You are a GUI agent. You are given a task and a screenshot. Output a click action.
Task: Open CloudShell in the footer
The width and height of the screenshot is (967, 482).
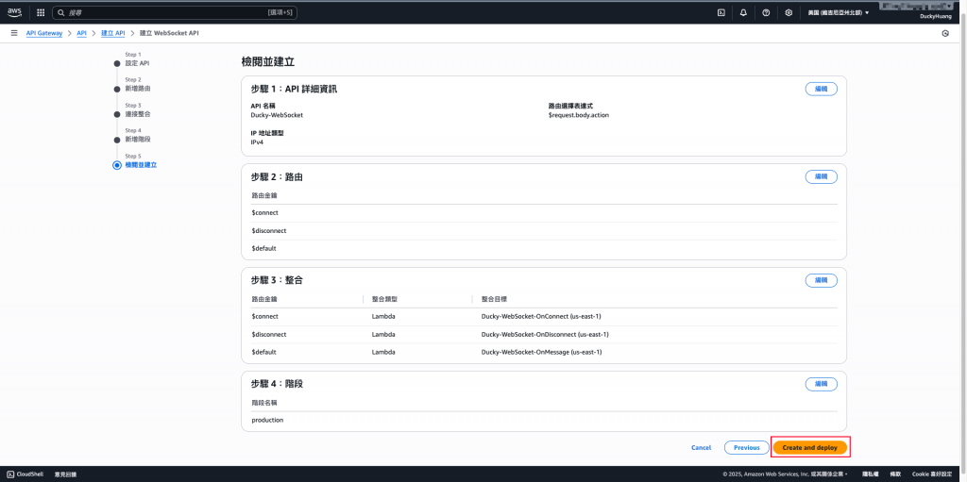[24, 474]
